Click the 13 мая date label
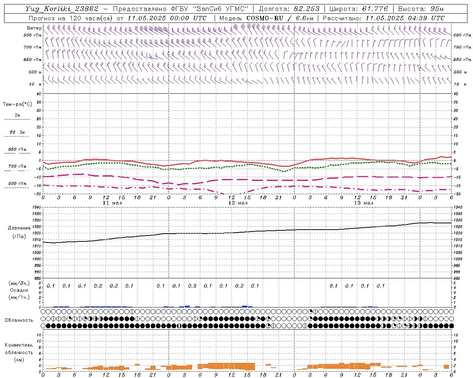 point(364,203)
